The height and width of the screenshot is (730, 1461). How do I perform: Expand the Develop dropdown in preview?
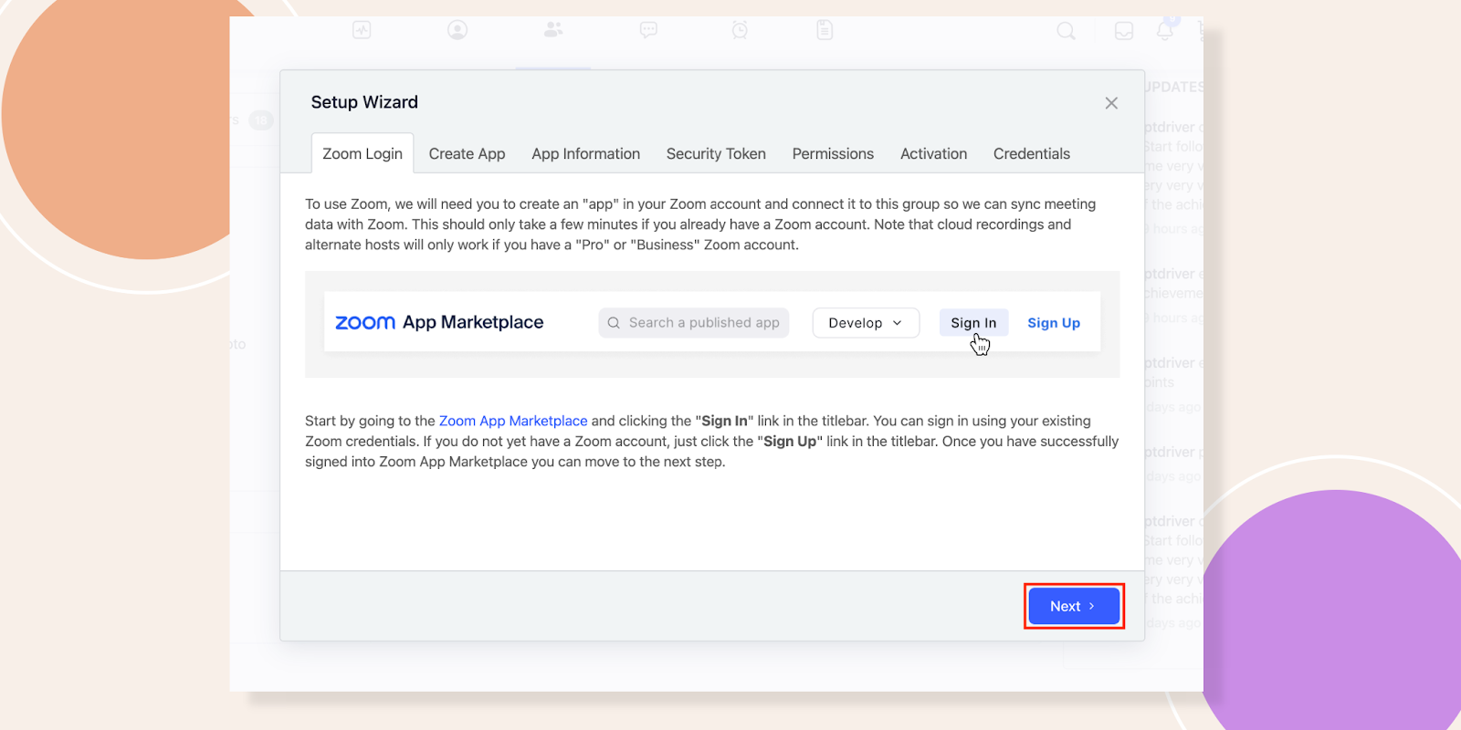pyautogui.click(x=866, y=323)
